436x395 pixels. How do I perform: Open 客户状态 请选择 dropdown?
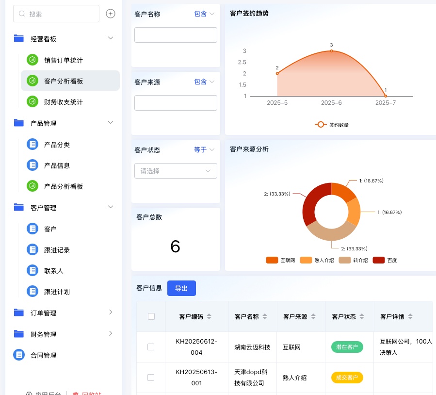(x=176, y=171)
